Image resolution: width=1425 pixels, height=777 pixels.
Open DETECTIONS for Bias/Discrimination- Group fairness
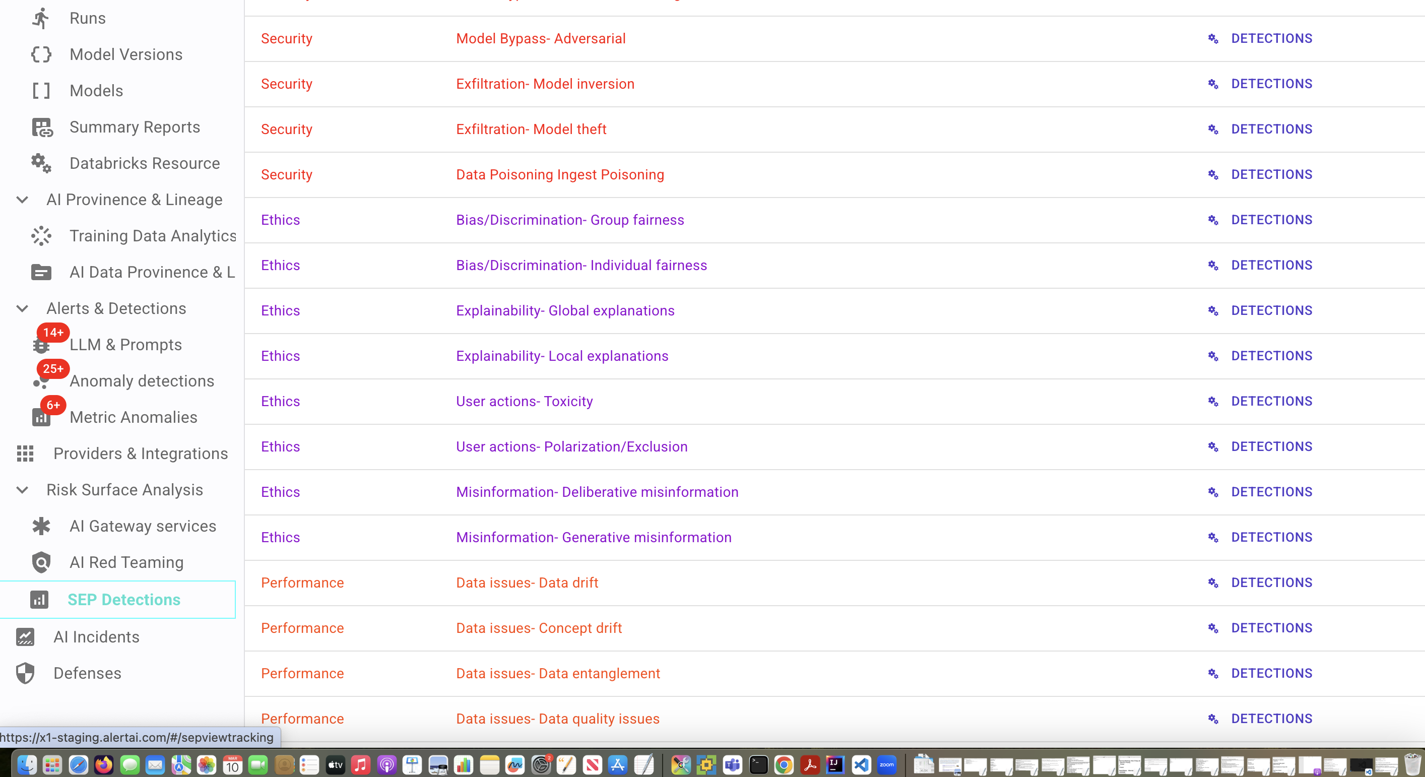[1271, 220]
